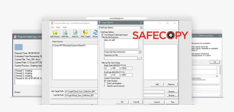The width and height of the screenshot is (234, 112).
Task: Click 'Current File: Test_001.docx' text in left window
Action: 27,59
